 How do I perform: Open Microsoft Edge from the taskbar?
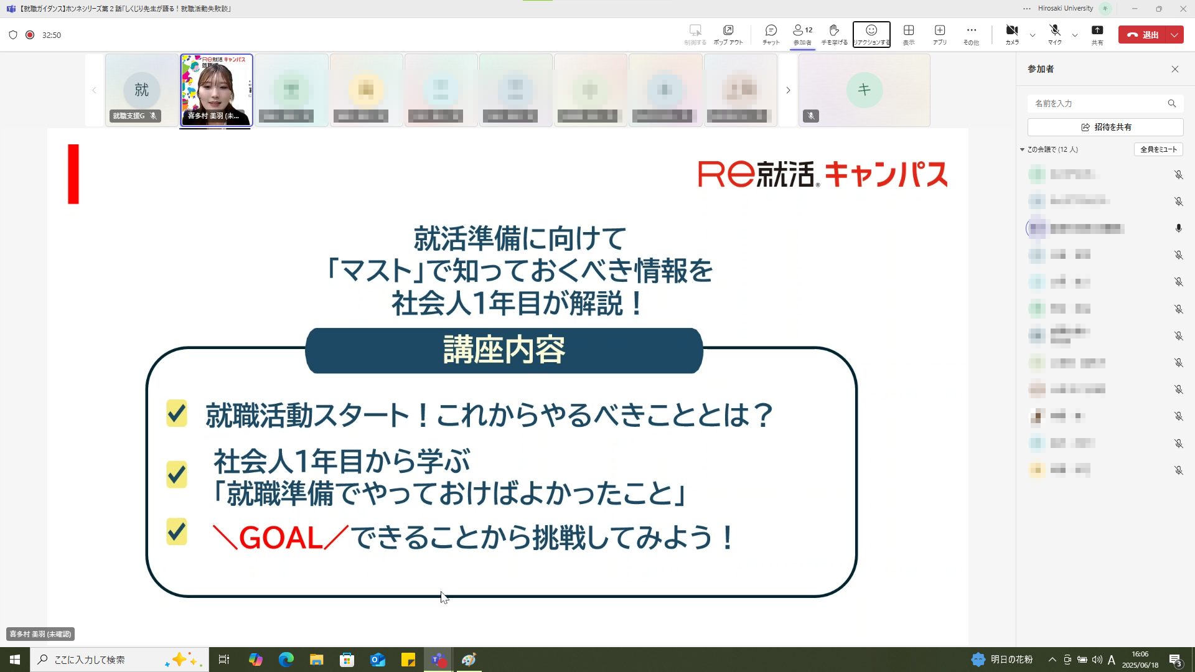click(x=286, y=660)
